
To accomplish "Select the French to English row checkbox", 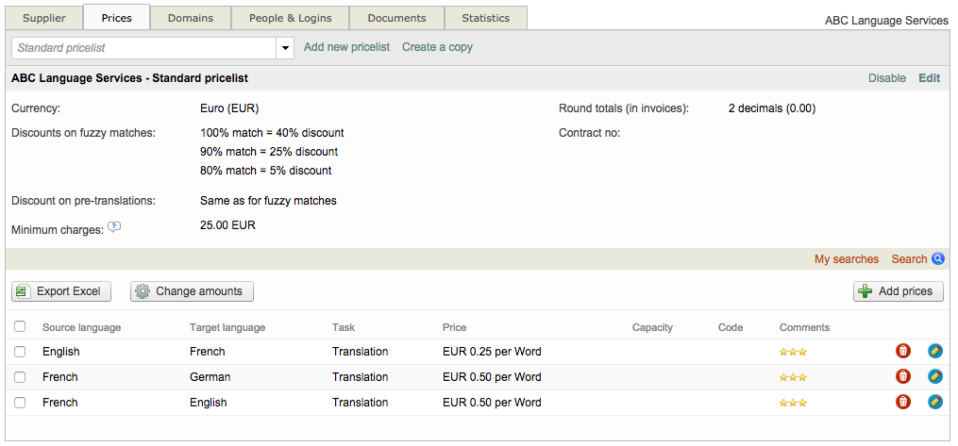I will pos(21,403).
